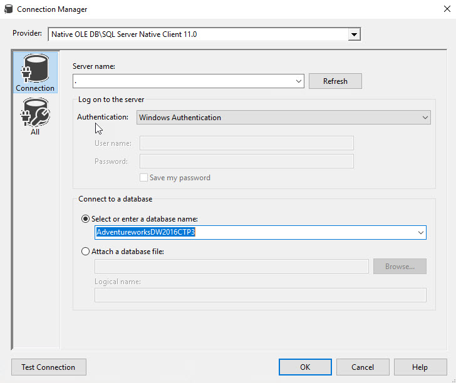
Task: Click the Cancel button
Action: [363, 367]
